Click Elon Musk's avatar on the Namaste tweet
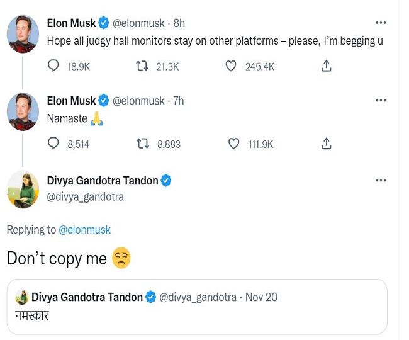The image size is (409, 340). click(x=23, y=111)
